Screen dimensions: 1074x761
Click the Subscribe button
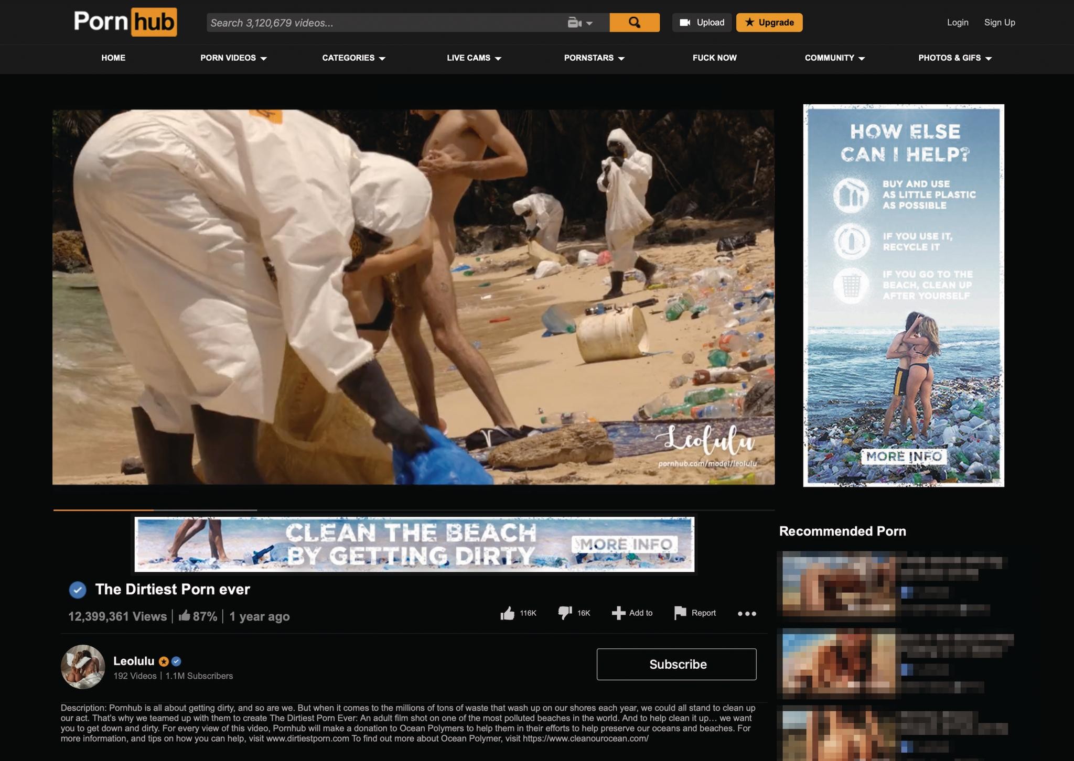click(x=676, y=664)
